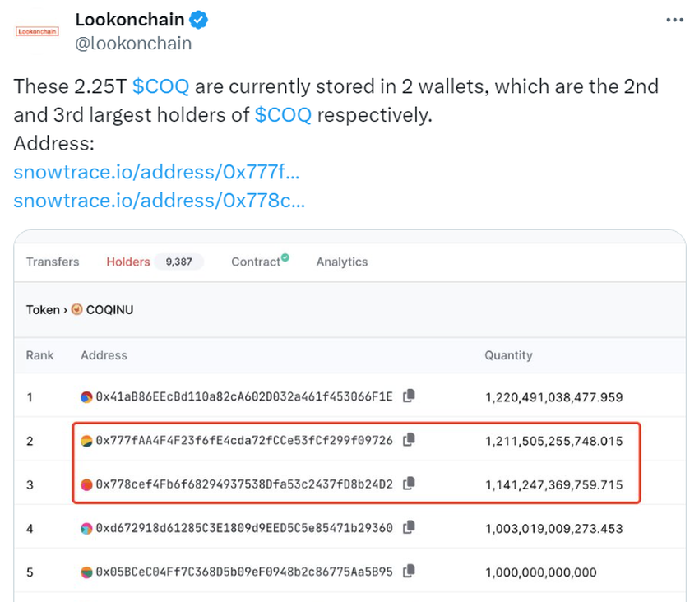699x602 pixels.
Task: Click the COQINU token icon
Action: click(x=77, y=310)
